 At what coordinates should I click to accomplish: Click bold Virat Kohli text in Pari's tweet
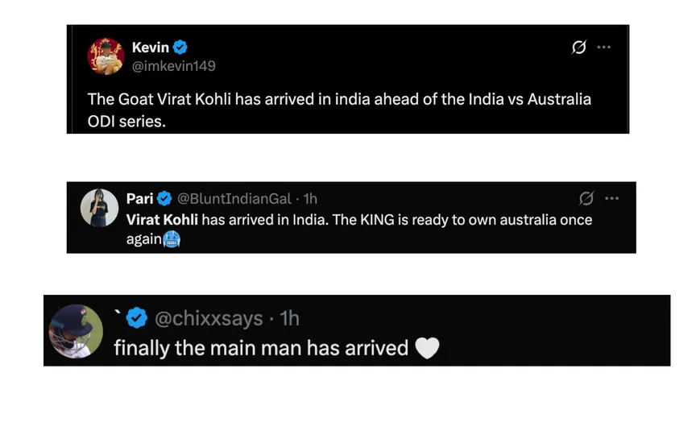(162, 220)
